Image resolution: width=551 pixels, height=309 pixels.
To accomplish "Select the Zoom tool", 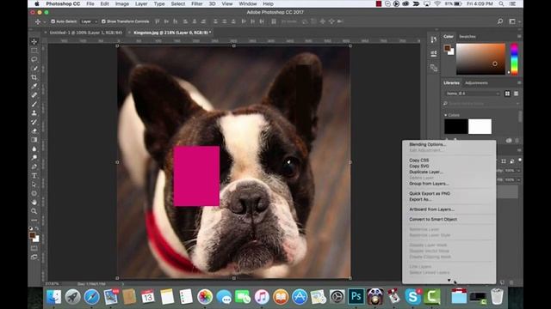I will 34,211.
